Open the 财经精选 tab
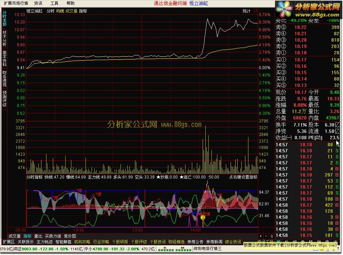 pos(176,242)
